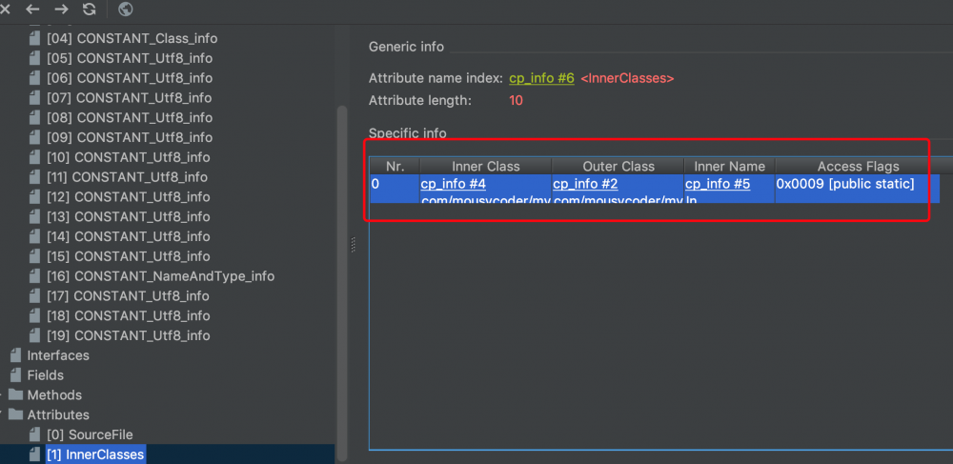This screenshot has width=953, height=464.
Task: Click folder icon beside Methods
Action: pos(15,394)
